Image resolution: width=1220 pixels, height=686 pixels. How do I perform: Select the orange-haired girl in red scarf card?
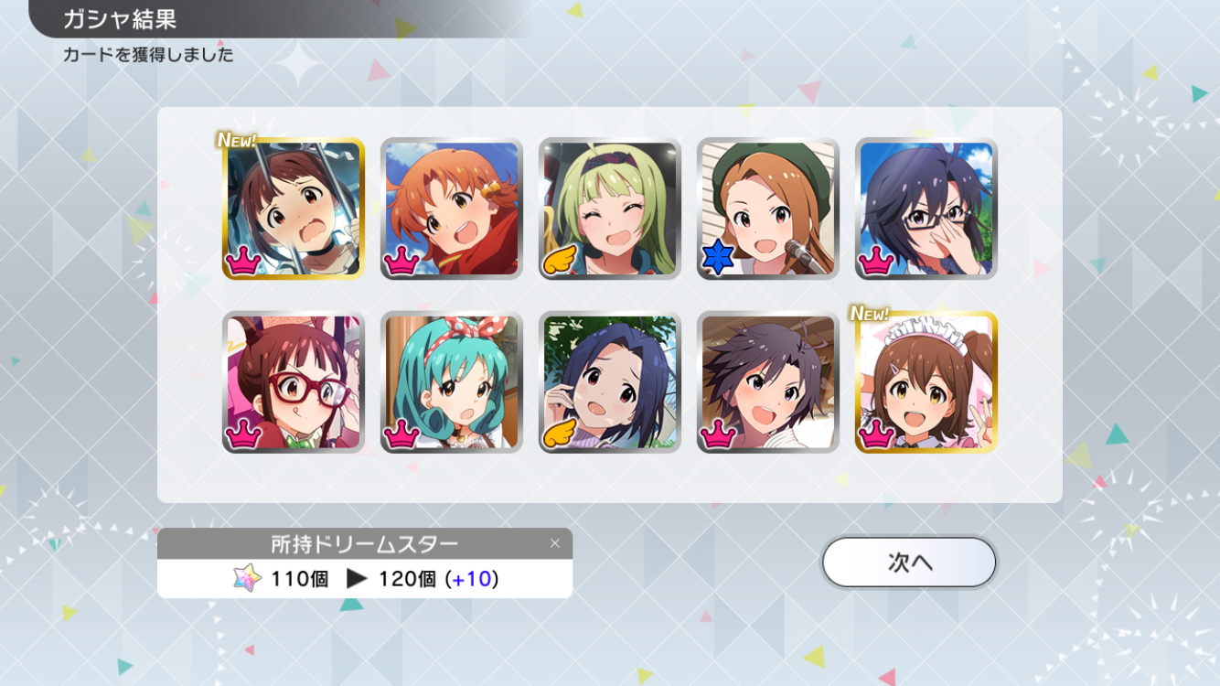coord(451,209)
